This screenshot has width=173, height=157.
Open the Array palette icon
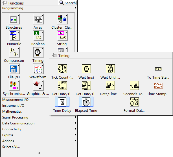pos(38,19)
